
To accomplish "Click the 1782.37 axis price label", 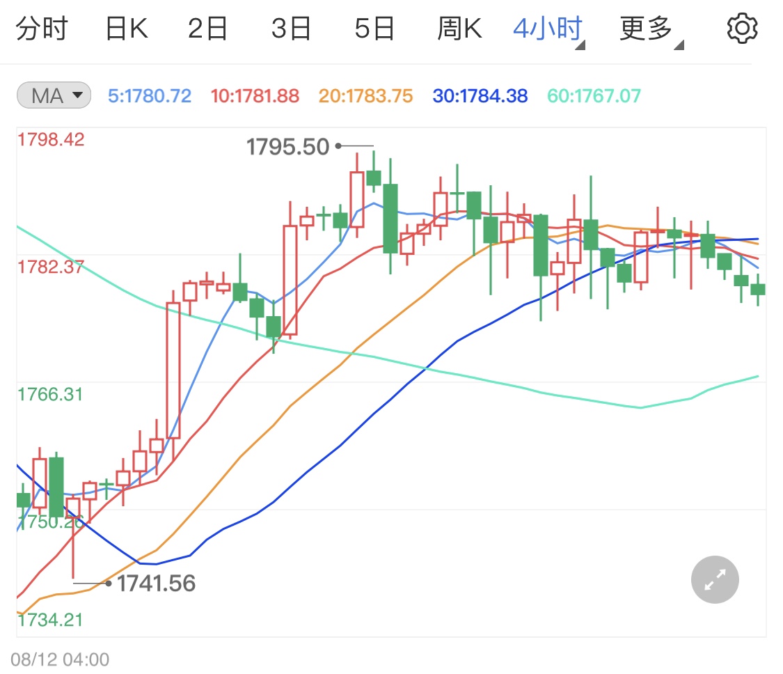I will point(51,267).
